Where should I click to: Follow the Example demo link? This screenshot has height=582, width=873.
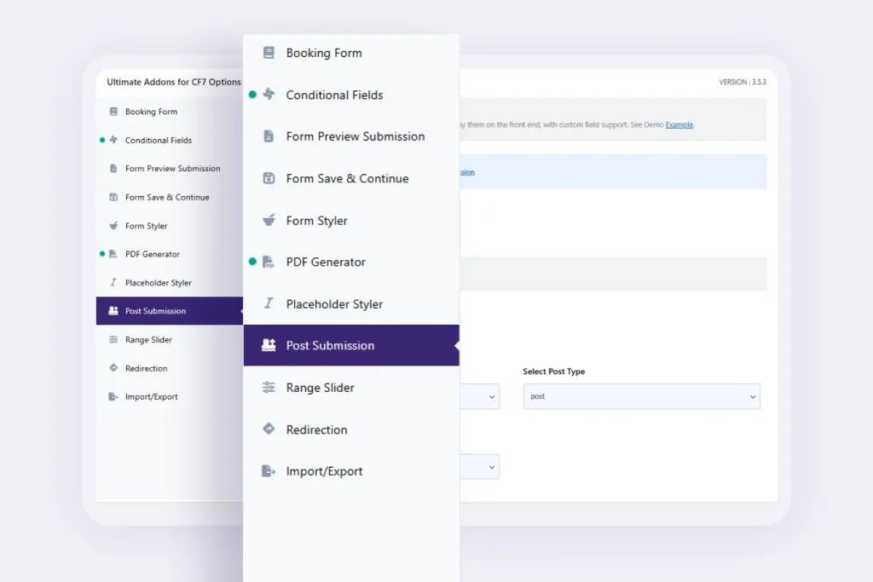679,124
